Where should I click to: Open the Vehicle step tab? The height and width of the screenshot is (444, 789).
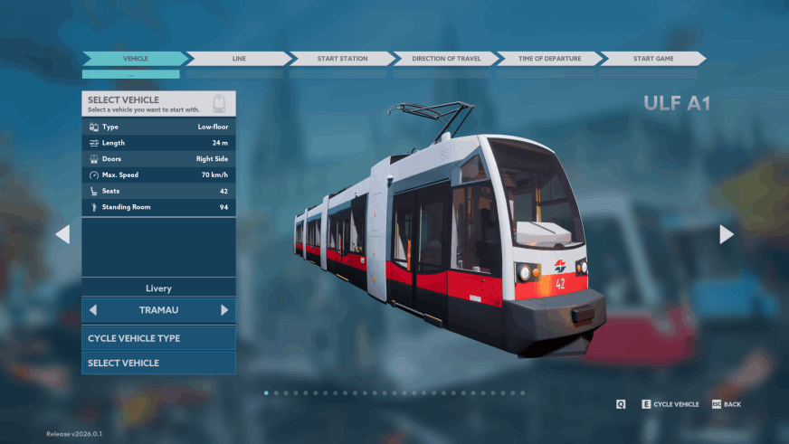[136, 59]
